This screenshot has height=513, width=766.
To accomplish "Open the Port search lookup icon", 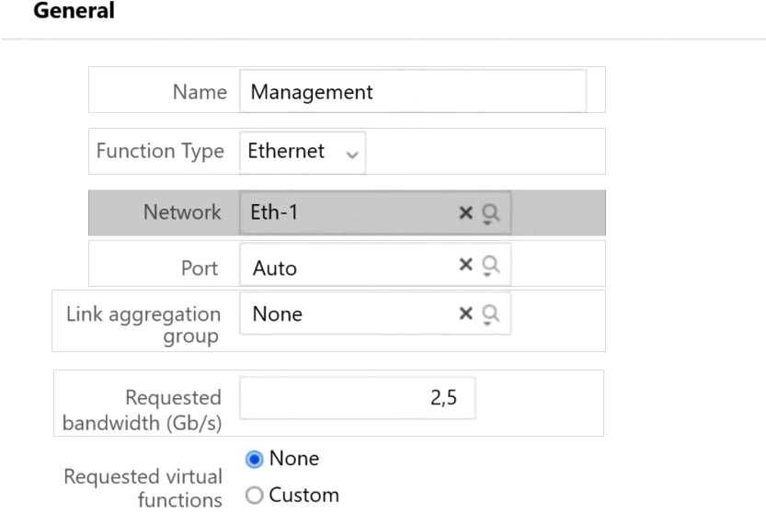I will tap(490, 266).
